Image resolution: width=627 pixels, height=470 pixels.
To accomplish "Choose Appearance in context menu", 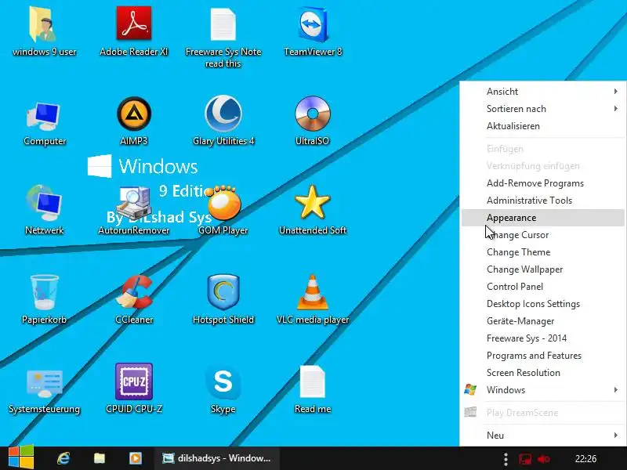I will pyautogui.click(x=542, y=218).
